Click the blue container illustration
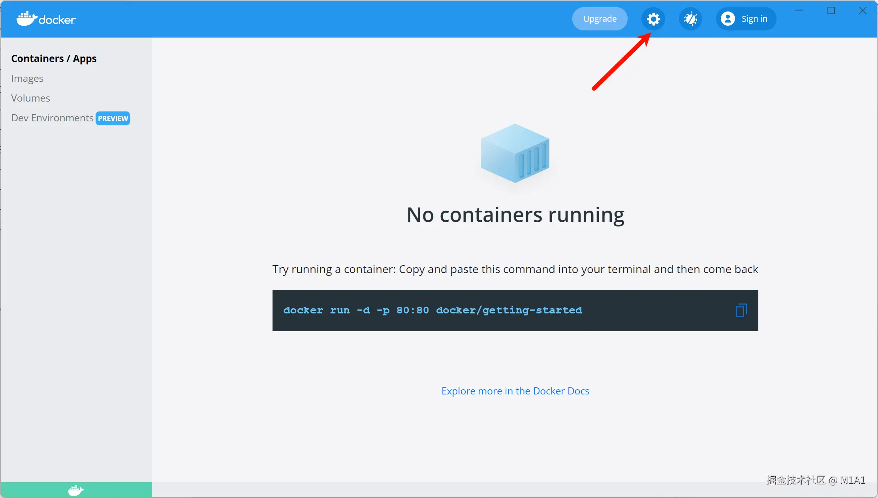The image size is (878, 498). point(515,153)
